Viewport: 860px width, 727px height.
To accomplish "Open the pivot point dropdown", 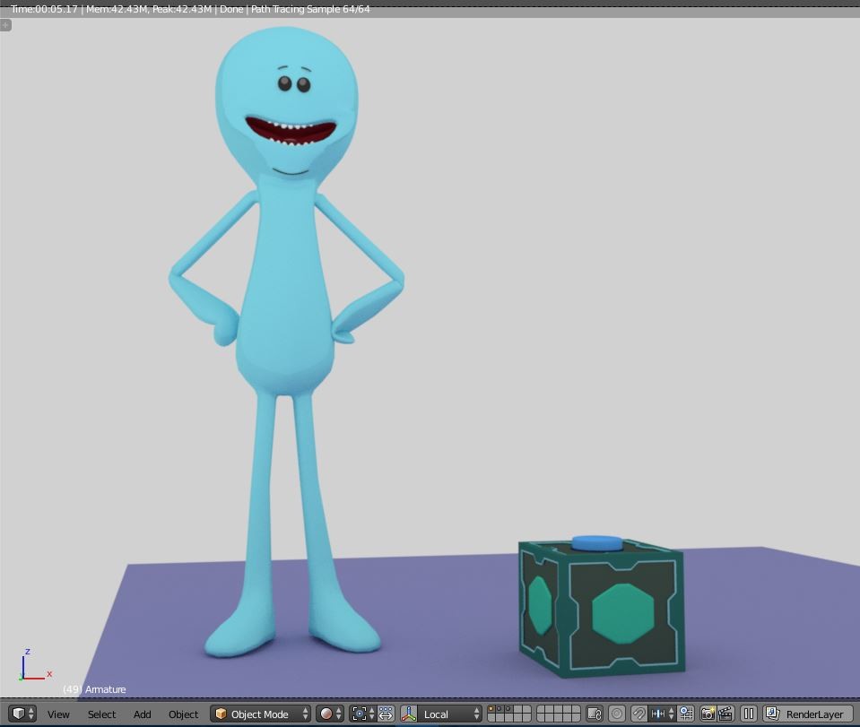I will coord(359,714).
